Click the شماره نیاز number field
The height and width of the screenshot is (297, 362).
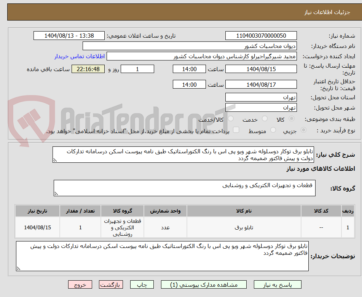click(261, 35)
